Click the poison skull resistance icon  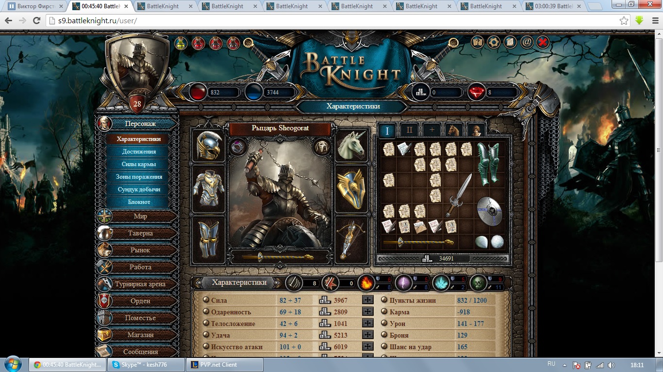point(478,282)
